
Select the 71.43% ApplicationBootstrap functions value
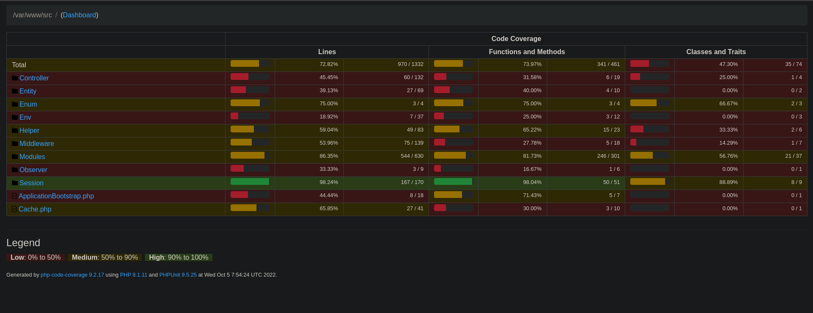[x=532, y=195]
